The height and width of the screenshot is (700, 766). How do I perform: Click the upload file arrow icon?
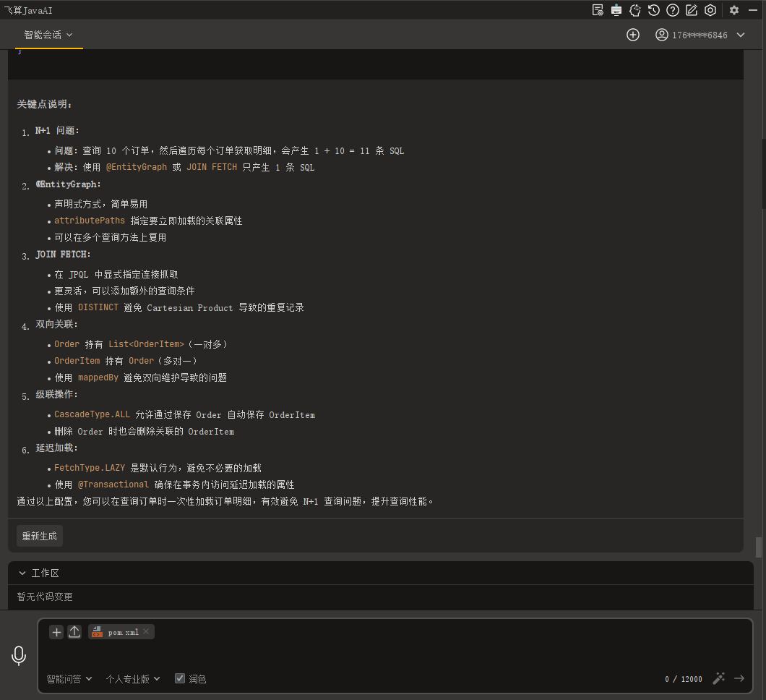tap(74, 632)
